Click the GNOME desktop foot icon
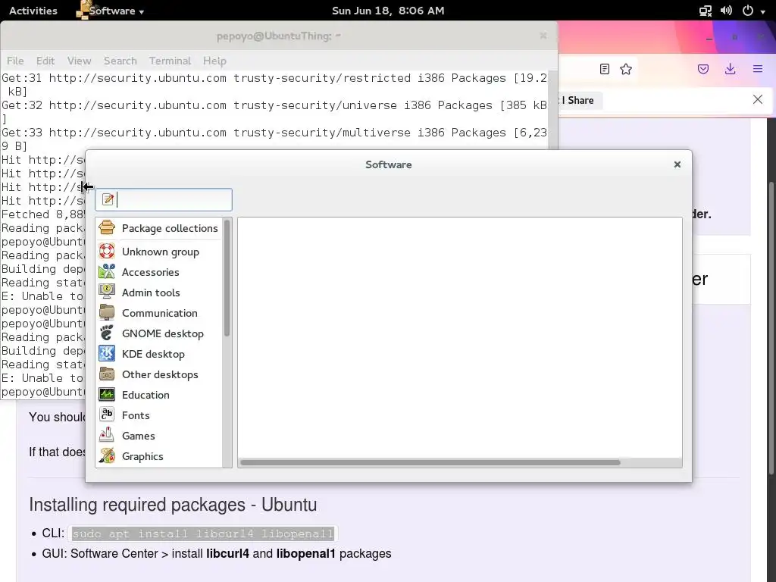Image resolution: width=776 pixels, height=582 pixels. pyautogui.click(x=107, y=333)
